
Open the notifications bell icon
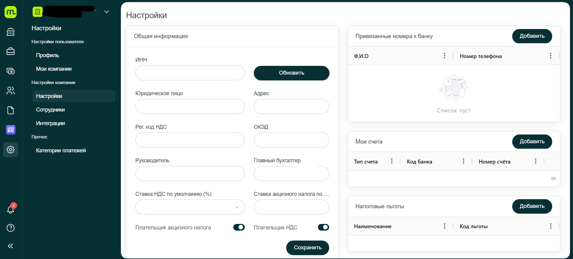pyautogui.click(x=11, y=209)
